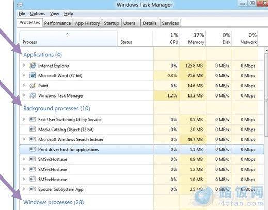This screenshot has height=210, width=268.
Task: Switch to the Details tab
Action: pos(150,23)
